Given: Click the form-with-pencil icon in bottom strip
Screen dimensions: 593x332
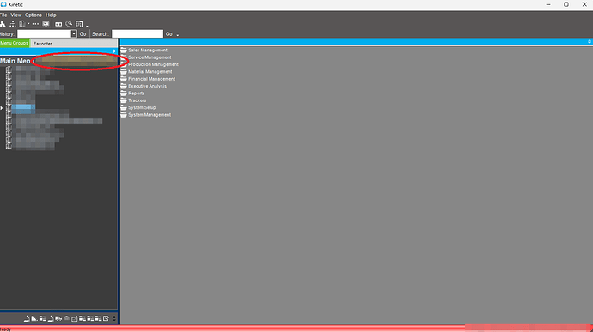Looking at the screenshot, I should point(107,318).
